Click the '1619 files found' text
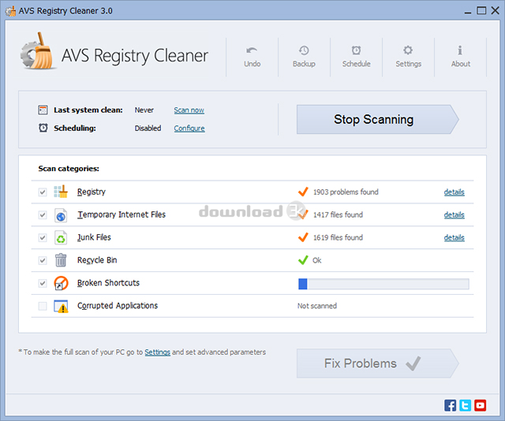The height and width of the screenshot is (421, 505). tap(338, 237)
